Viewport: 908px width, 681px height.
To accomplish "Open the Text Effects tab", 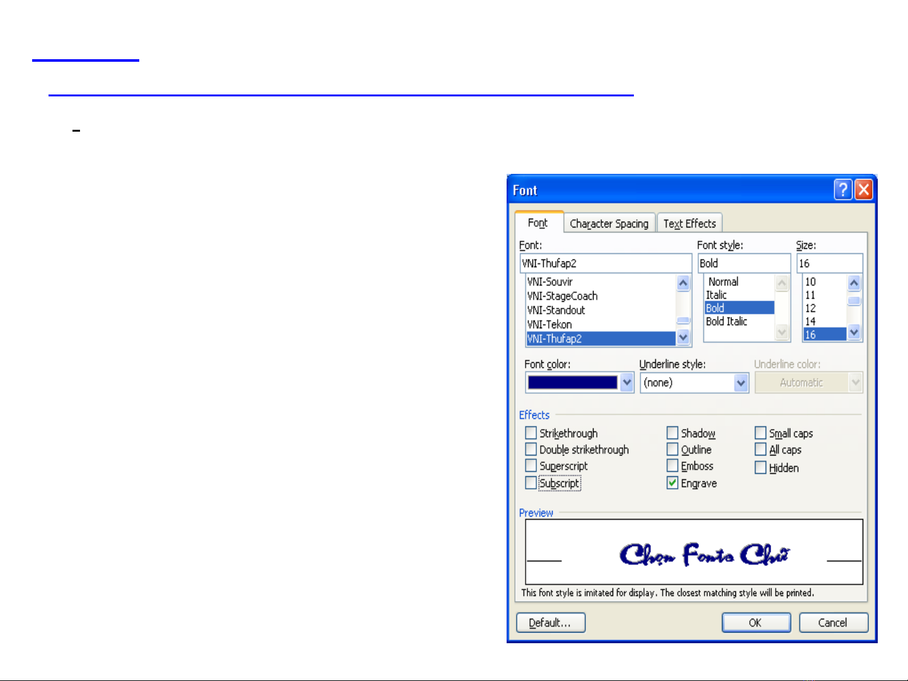I will 689,224.
